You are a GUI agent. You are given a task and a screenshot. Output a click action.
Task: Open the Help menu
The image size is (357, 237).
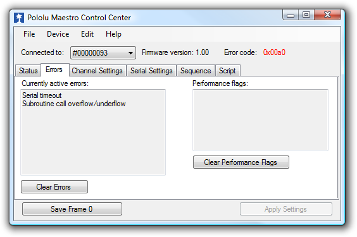point(113,34)
